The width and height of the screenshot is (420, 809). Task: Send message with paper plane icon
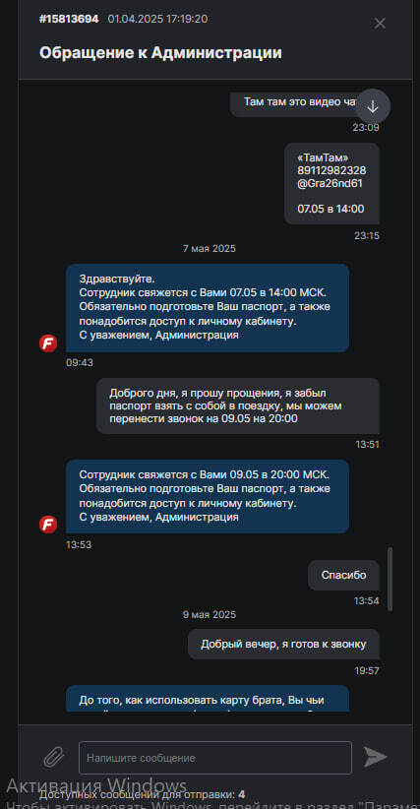coord(375,757)
